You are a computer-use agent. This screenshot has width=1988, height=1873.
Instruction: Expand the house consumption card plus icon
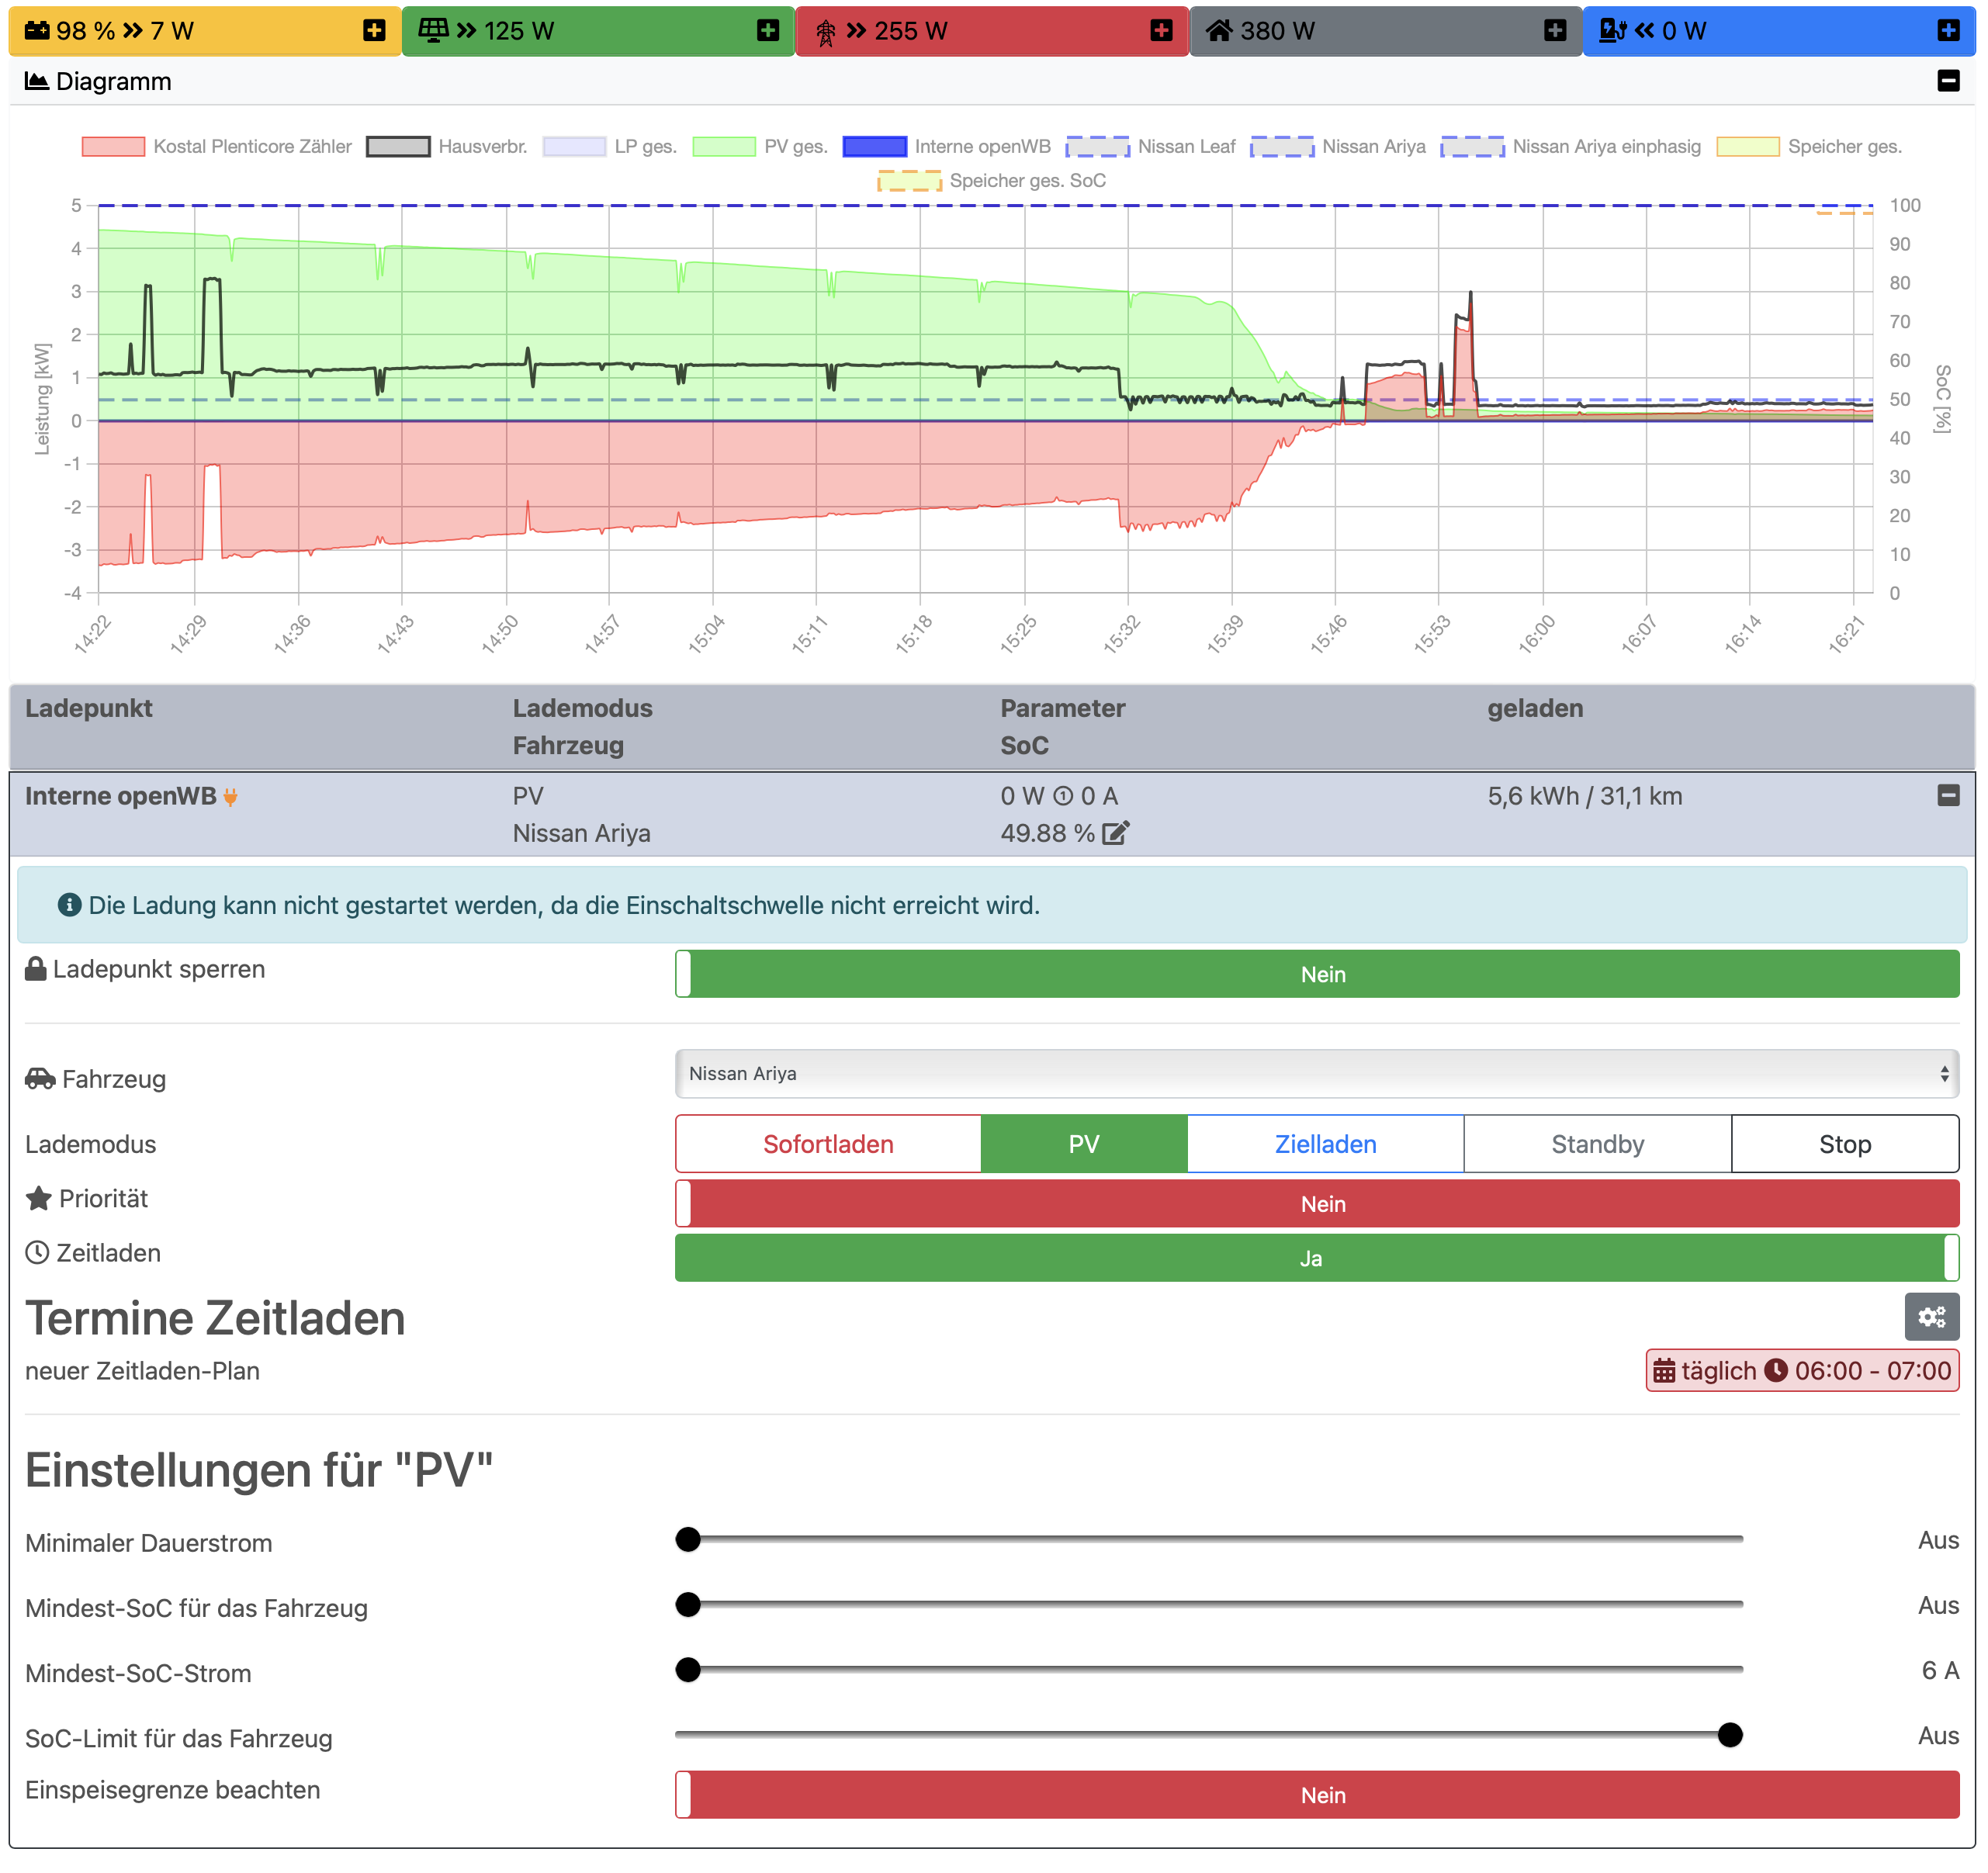point(1554,31)
